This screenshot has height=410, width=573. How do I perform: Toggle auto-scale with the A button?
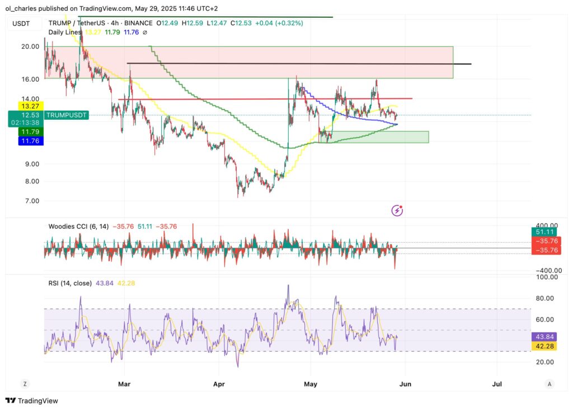[x=549, y=384]
